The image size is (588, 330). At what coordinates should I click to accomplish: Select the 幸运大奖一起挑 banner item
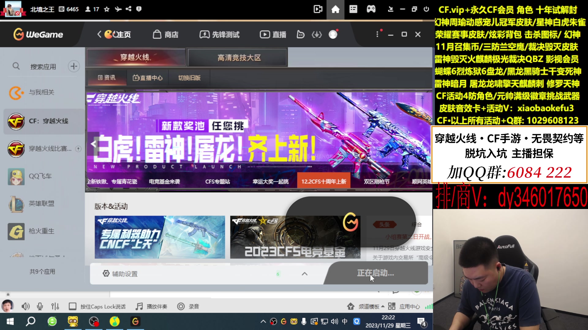click(270, 182)
